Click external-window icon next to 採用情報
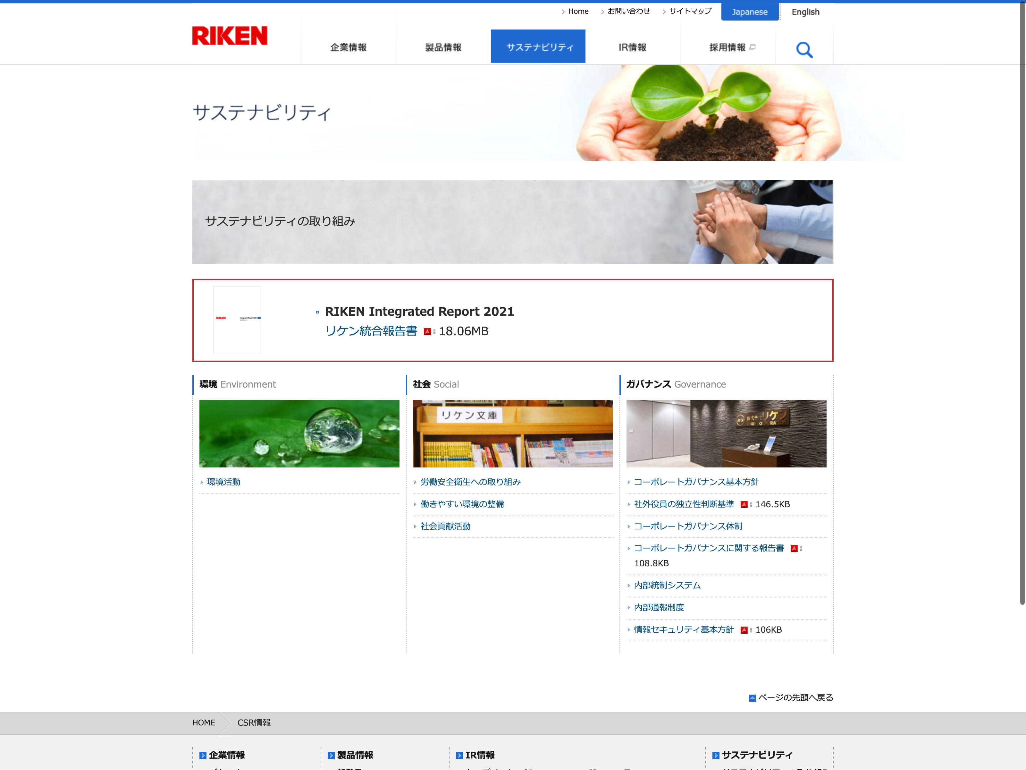Viewport: 1026px width, 770px height. 752,47
